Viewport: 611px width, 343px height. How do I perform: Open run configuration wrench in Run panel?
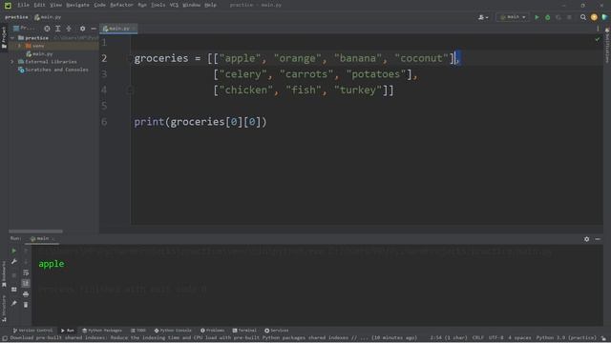(x=13, y=262)
